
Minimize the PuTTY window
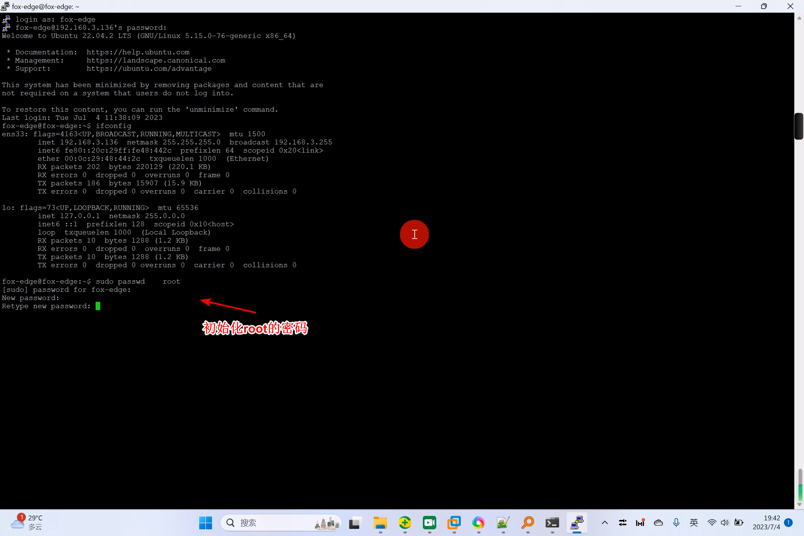coord(738,6)
